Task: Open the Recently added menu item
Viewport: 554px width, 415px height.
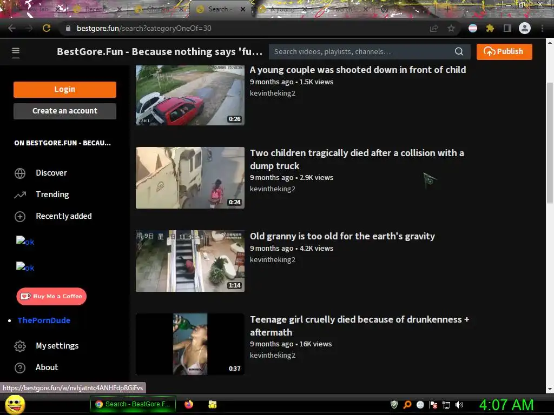Action: click(x=65, y=216)
